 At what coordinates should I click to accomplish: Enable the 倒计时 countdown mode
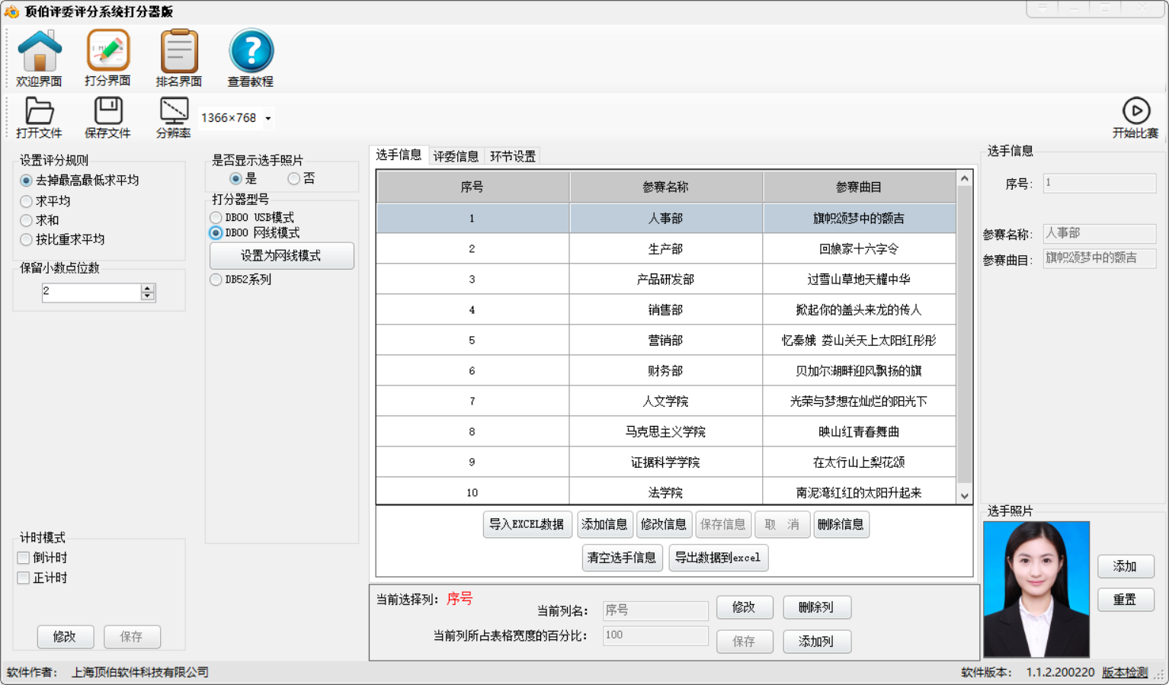tap(24, 558)
